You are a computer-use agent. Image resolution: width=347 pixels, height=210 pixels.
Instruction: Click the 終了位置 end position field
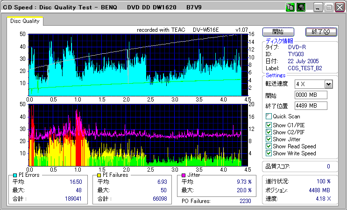pyautogui.click(x=311, y=105)
